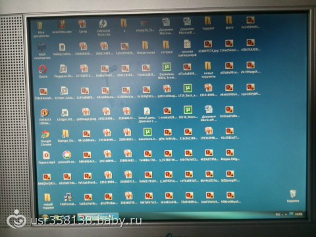
Task: Select the Горько.mp4 video file
Action: (47, 157)
